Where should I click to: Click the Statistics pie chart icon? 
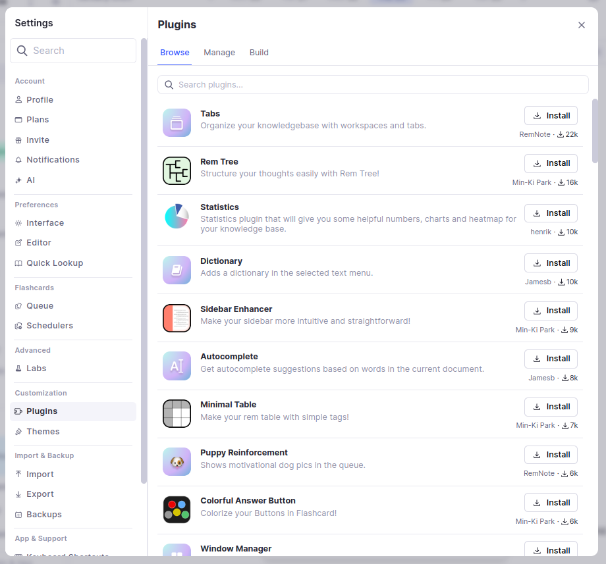click(177, 217)
